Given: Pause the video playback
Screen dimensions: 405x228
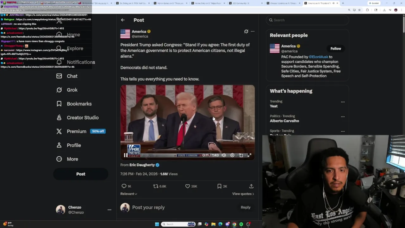Looking at the screenshot, I should click(x=126, y=155).
